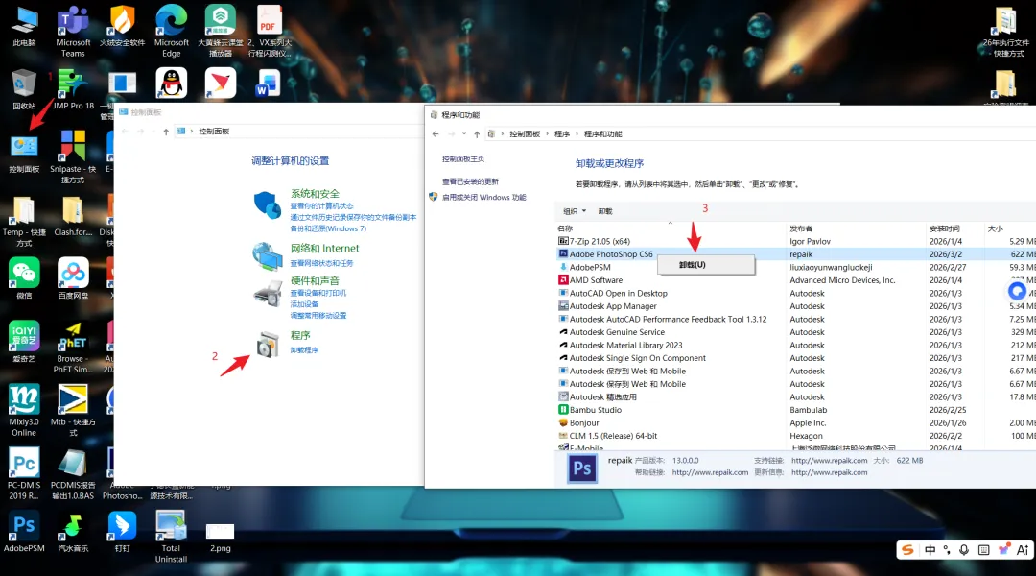This screenshot has height=576, width=1036.
Task: Click 备份和还原(Windows 7) link
Action: point(328,228)
